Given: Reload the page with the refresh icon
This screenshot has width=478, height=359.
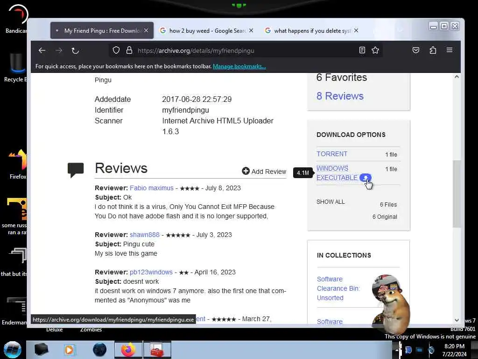Looking at the screenshot, I should (x=75, y=50).
